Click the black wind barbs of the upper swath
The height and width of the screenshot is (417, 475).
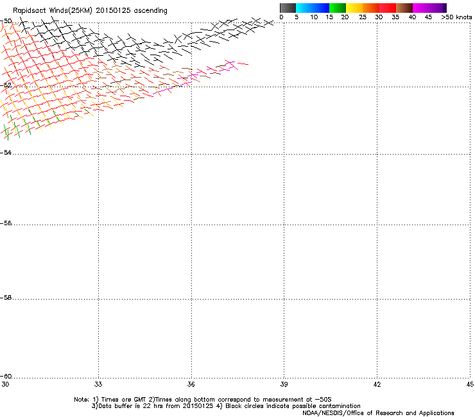pyautogui.click(x=146, y=42)
